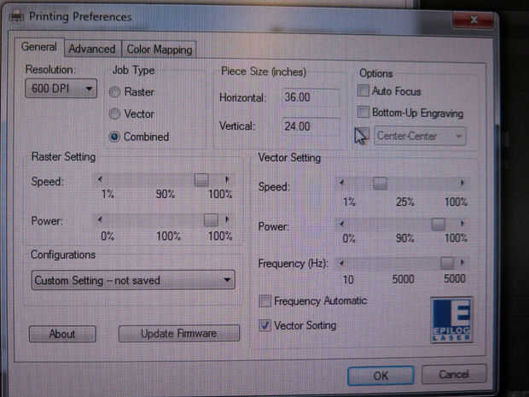
Task: Click the Raster Power slider thumb
Action: 212,220
